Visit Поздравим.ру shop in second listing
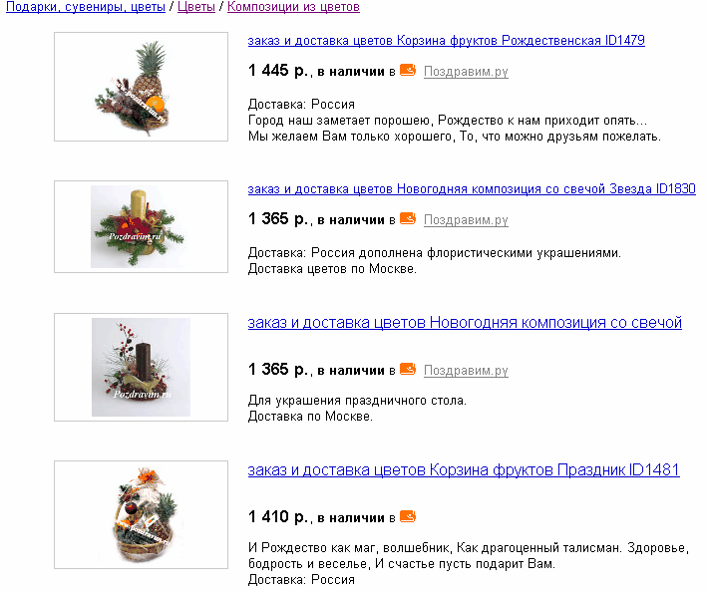Viewport: 707px width, 592px height. pyautogui.click(x=466, y=220)
